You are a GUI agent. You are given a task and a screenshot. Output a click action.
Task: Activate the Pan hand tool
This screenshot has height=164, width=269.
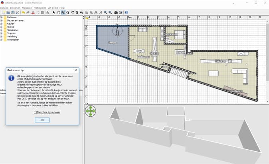click(x=59, y=12)
